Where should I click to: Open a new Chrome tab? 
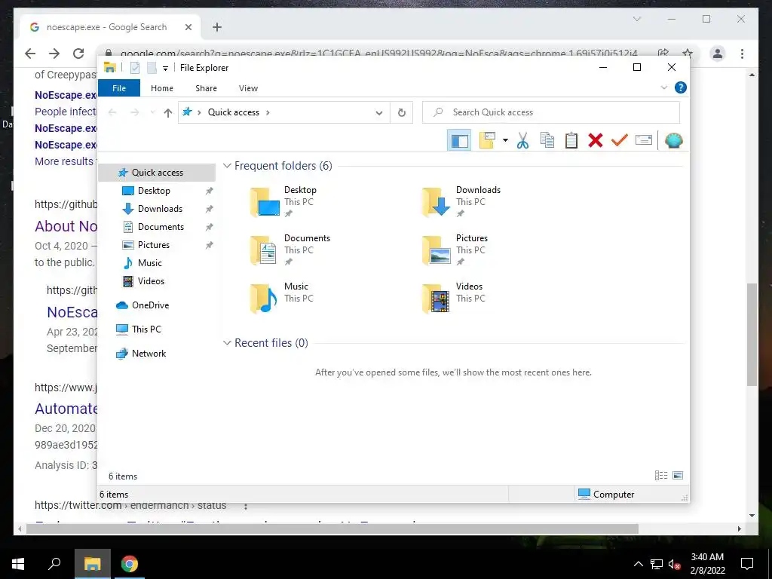(x=217, y=27)
